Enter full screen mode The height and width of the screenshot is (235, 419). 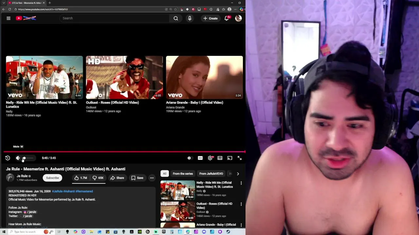tap(240, 158)
